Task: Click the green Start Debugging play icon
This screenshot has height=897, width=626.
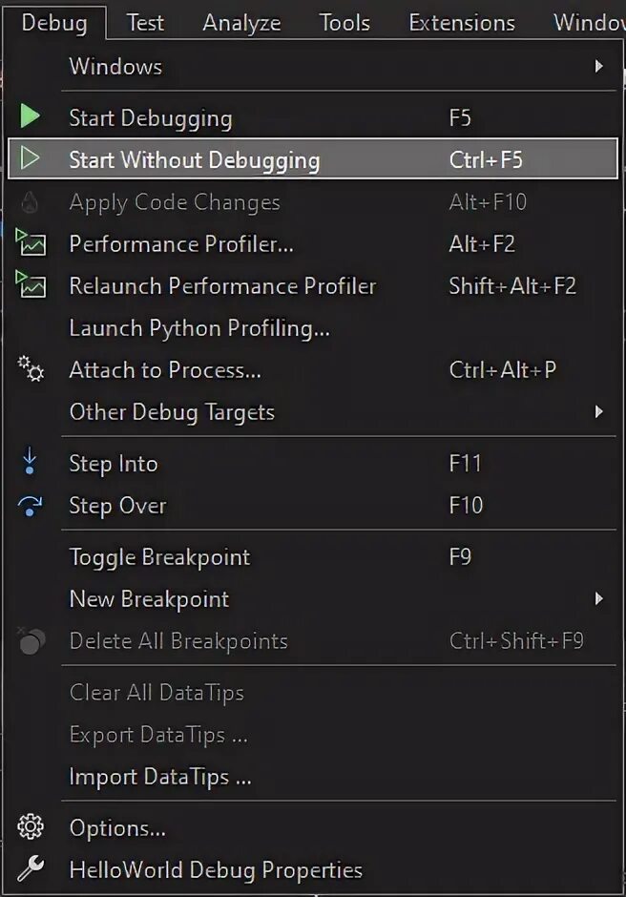Action: 31,117
